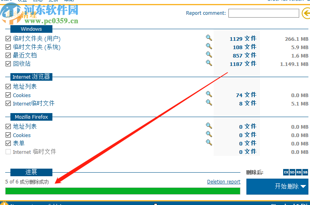
Task: Toggle the 回收站 checkbox
Action: [8, 64]
